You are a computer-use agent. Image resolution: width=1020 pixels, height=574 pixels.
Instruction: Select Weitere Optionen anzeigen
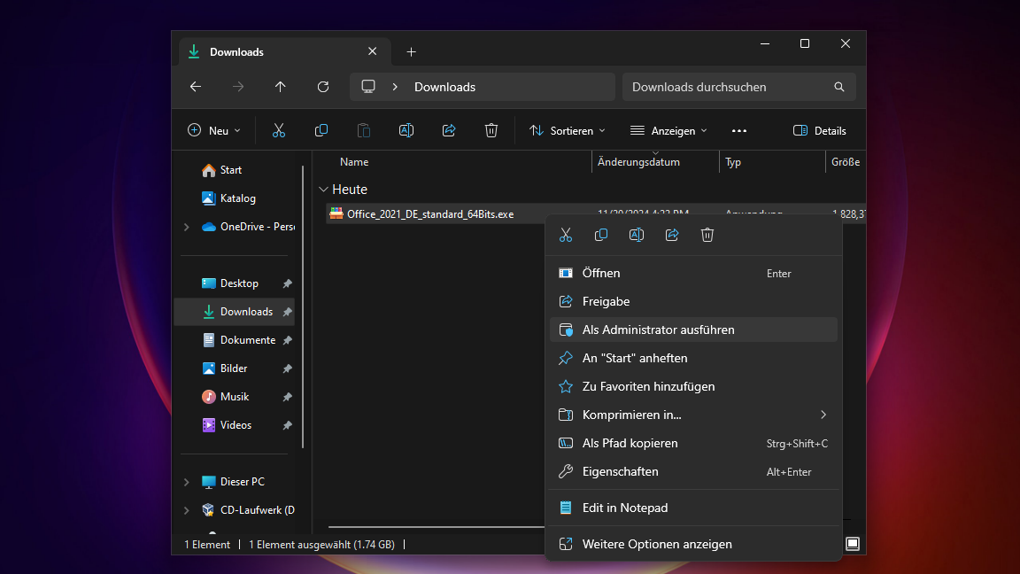(656, 544)
